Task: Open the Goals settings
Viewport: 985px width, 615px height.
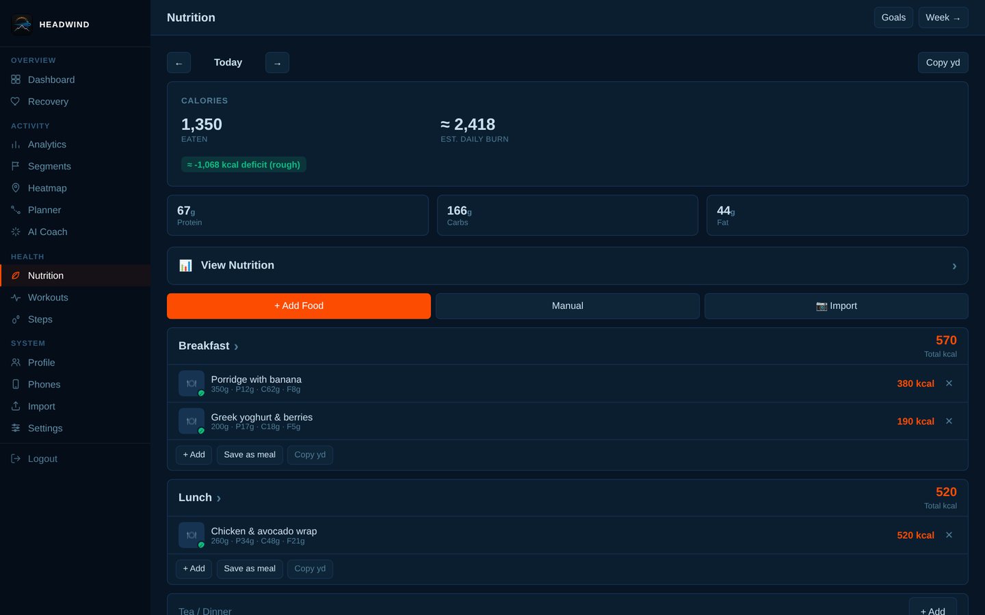Action: click(893, 18)
